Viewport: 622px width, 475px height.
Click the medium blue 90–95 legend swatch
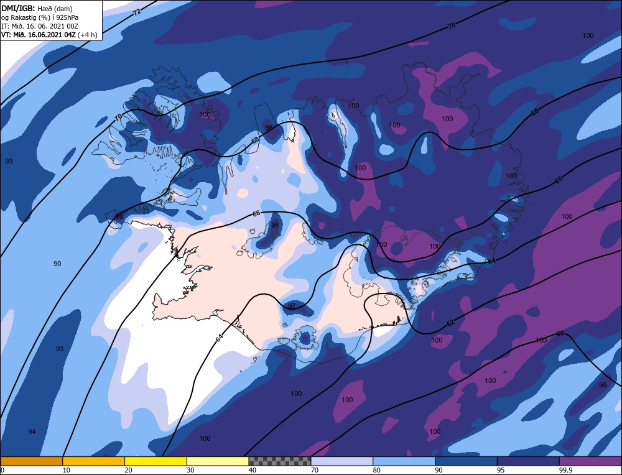coord(466,461)
